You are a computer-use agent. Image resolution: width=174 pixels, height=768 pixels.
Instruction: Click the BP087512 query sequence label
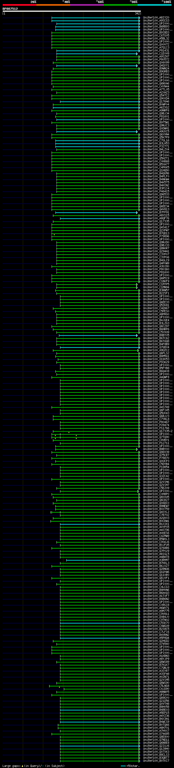click(10, 9)
